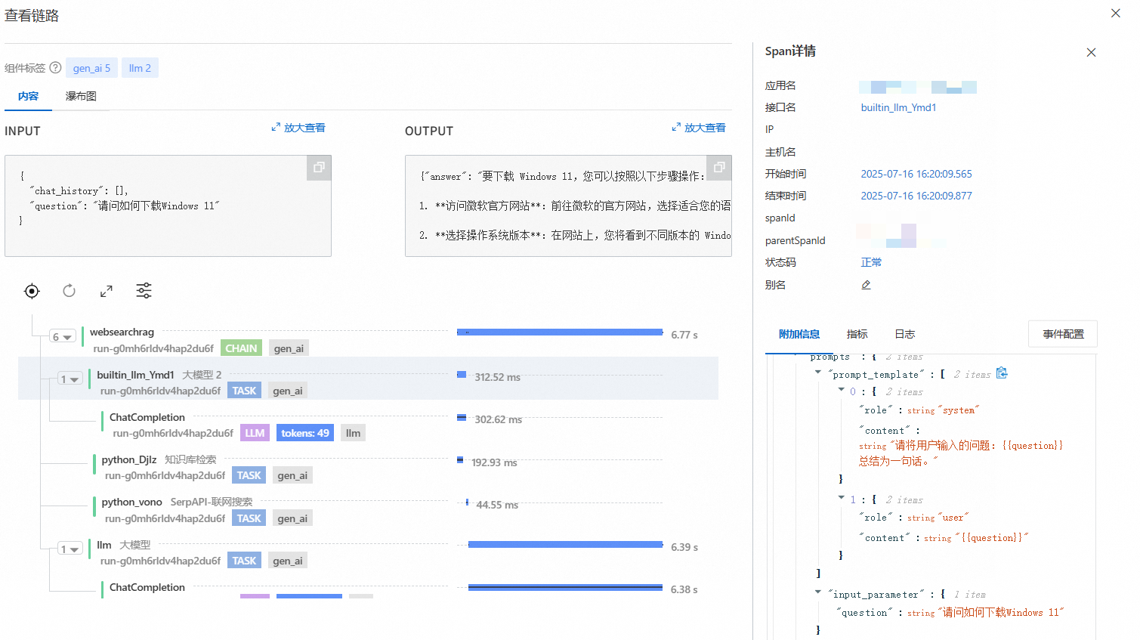The image size is (1140, 640).
Task: Click the locate/center target icon
Action: 32,291
